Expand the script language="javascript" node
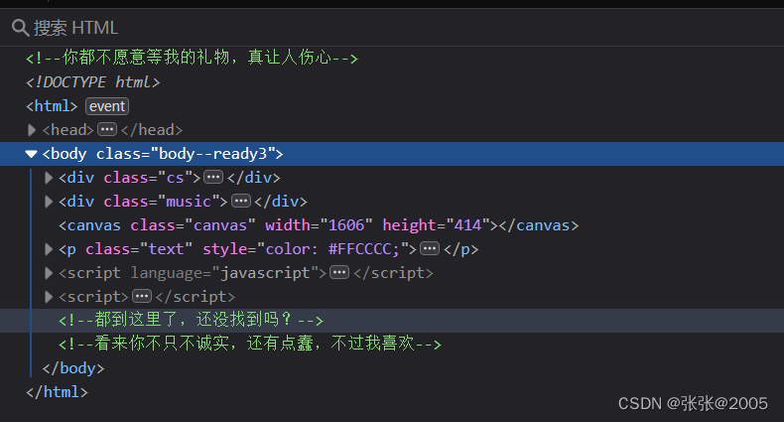 (x=48, y=273)
